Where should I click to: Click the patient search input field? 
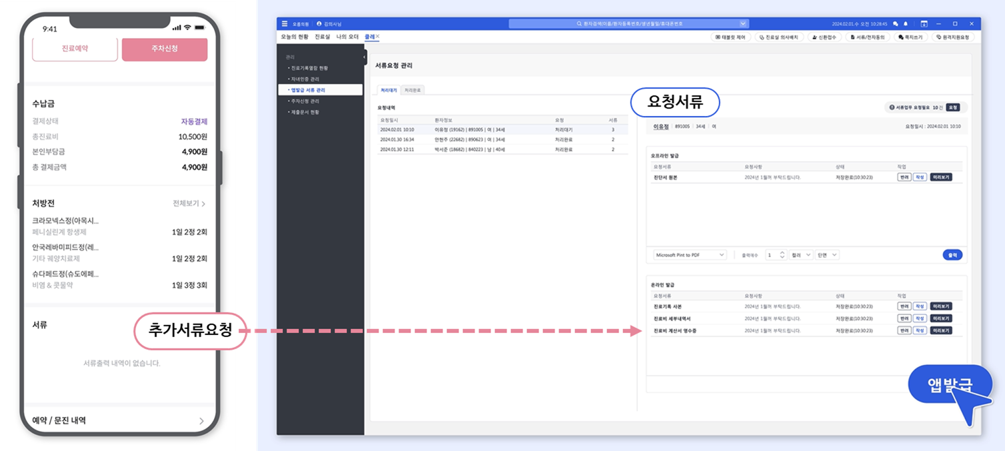[629, 23]
